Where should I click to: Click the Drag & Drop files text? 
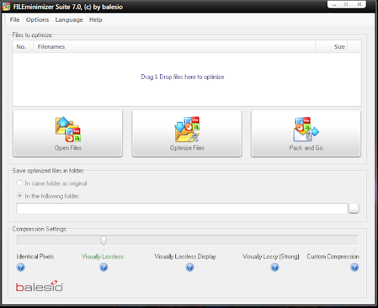pos(183,77)
